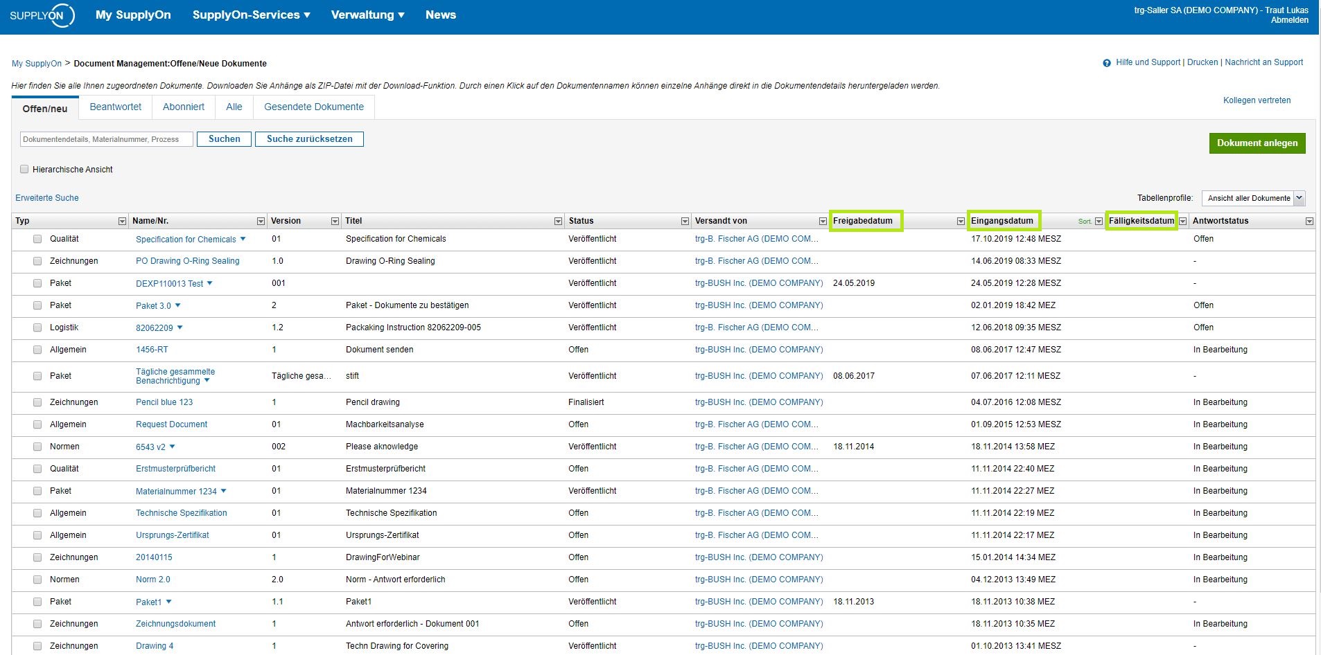The image size is (1321, 655).
Task: Focus the document search input field
Action: click(x=107, y=139)
